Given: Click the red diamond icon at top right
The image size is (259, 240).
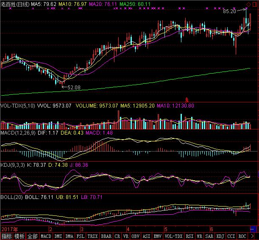Looking at the screenshot, I should (x=248, y=4).
